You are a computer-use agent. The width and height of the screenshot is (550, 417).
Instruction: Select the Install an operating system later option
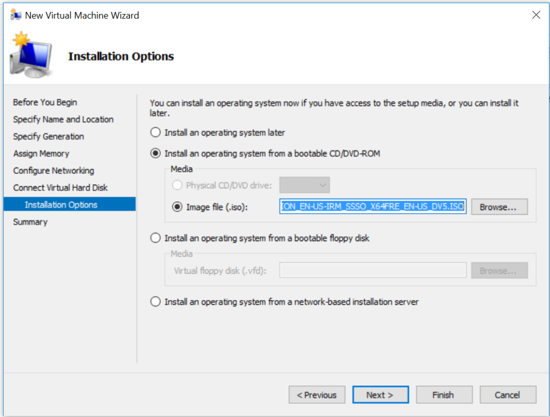click(155, 132)
